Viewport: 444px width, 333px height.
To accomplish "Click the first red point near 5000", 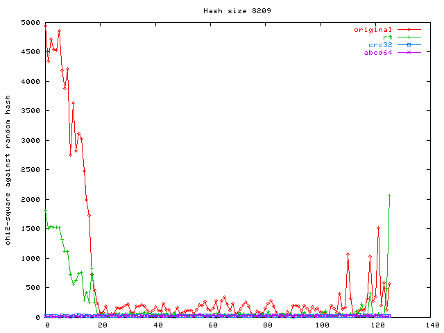I will [45, 26].
